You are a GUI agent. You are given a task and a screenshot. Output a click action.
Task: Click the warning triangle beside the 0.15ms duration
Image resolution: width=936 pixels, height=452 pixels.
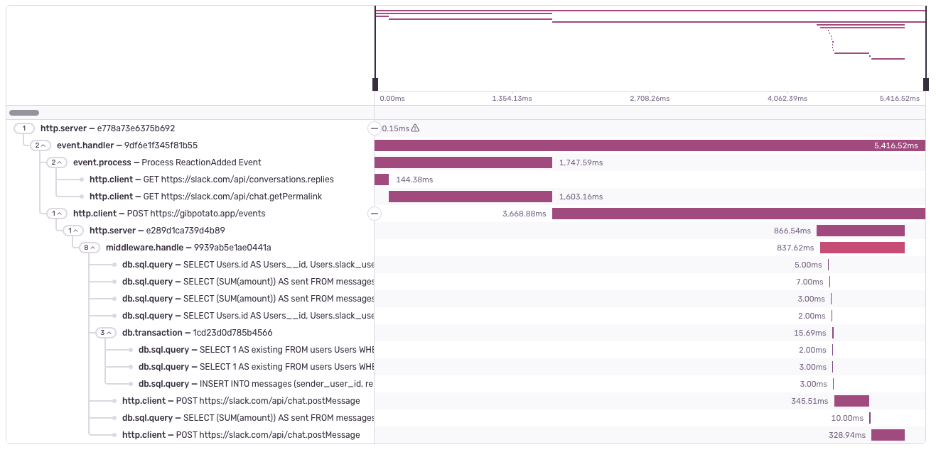tap(415, 128)
